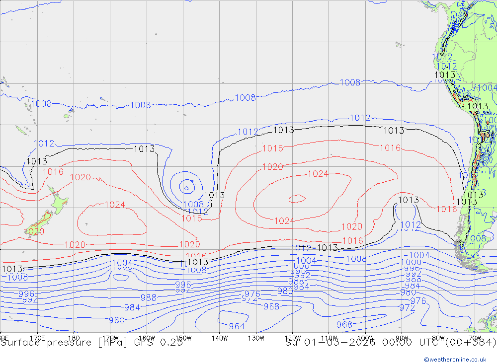Click the 'Surface pressure [hPa] GFS 0.25' caption
This screenshot has width=497, height=364.
tap(91, 343)
